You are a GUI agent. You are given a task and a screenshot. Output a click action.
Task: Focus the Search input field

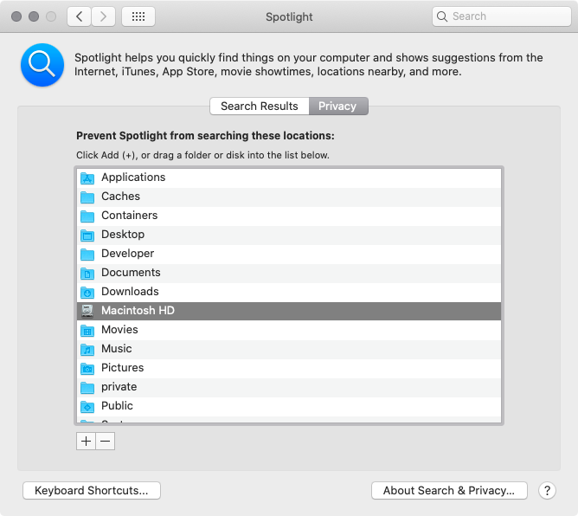coord(502,16)
